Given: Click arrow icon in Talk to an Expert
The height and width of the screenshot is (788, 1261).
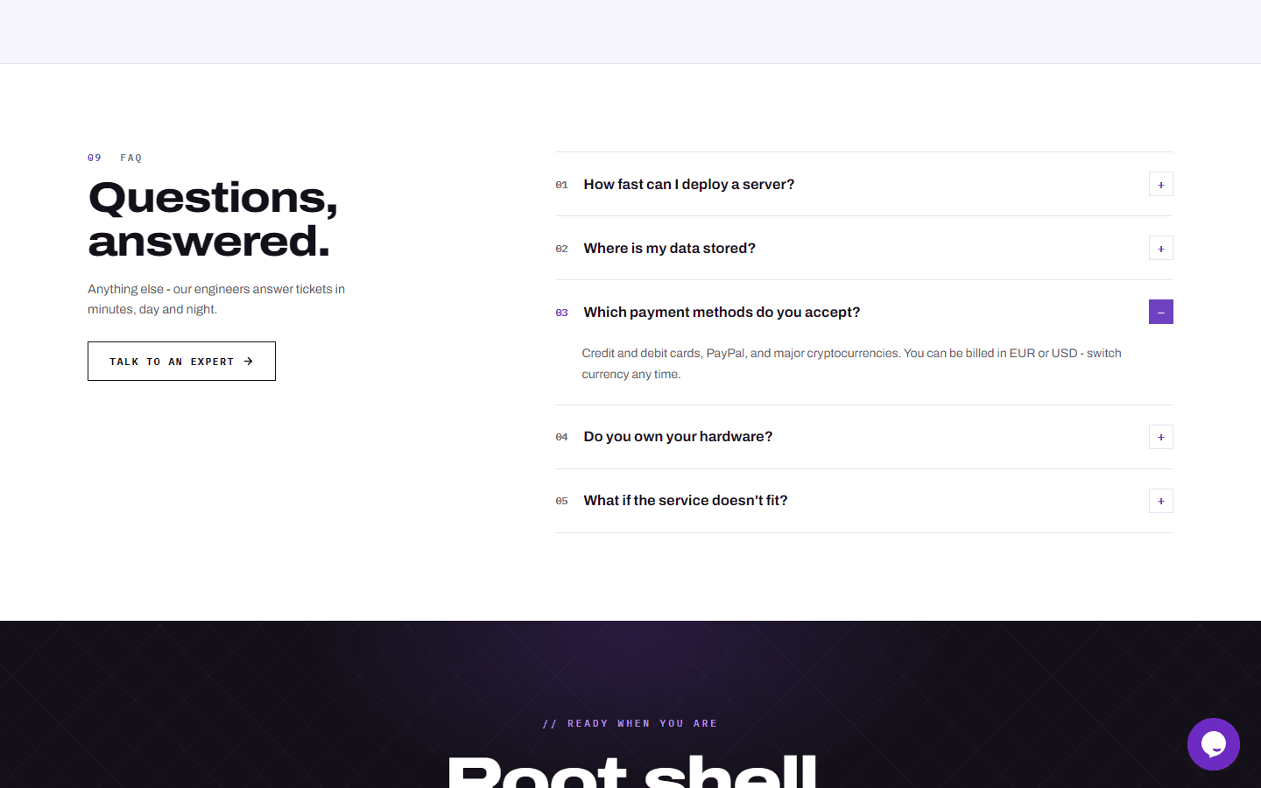Looking at the screenshot, I should tap(249, 362).
